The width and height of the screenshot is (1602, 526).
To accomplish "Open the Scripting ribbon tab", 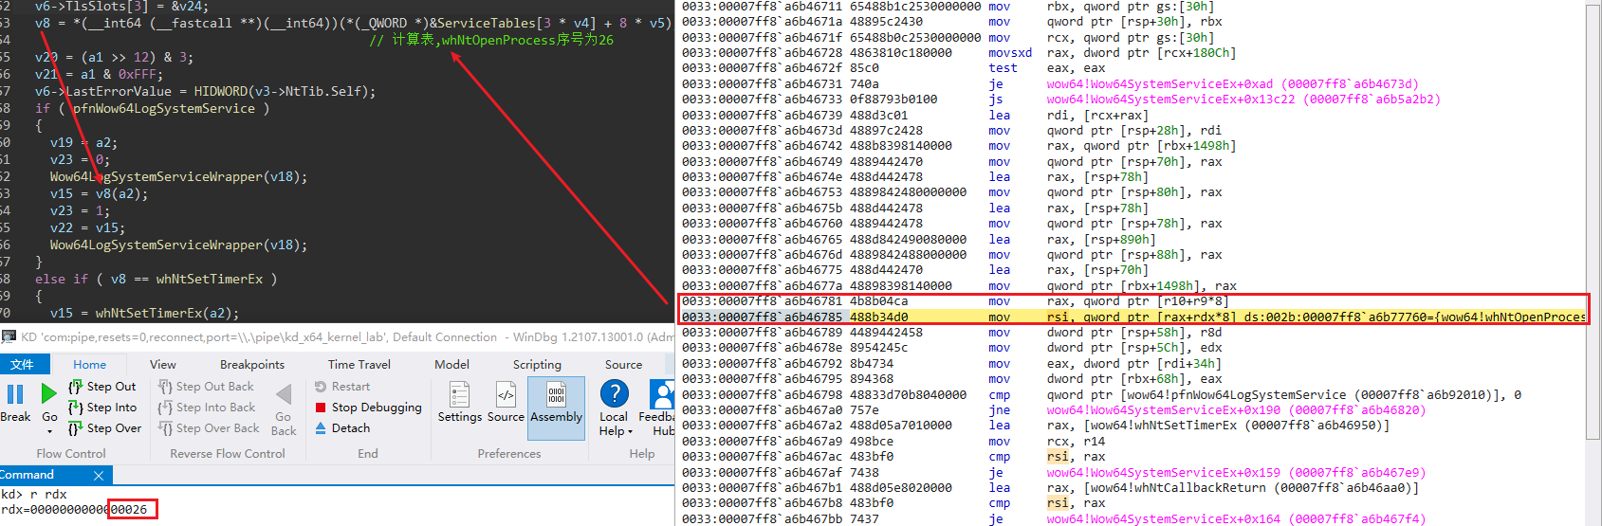I will [x=537, y=365].
